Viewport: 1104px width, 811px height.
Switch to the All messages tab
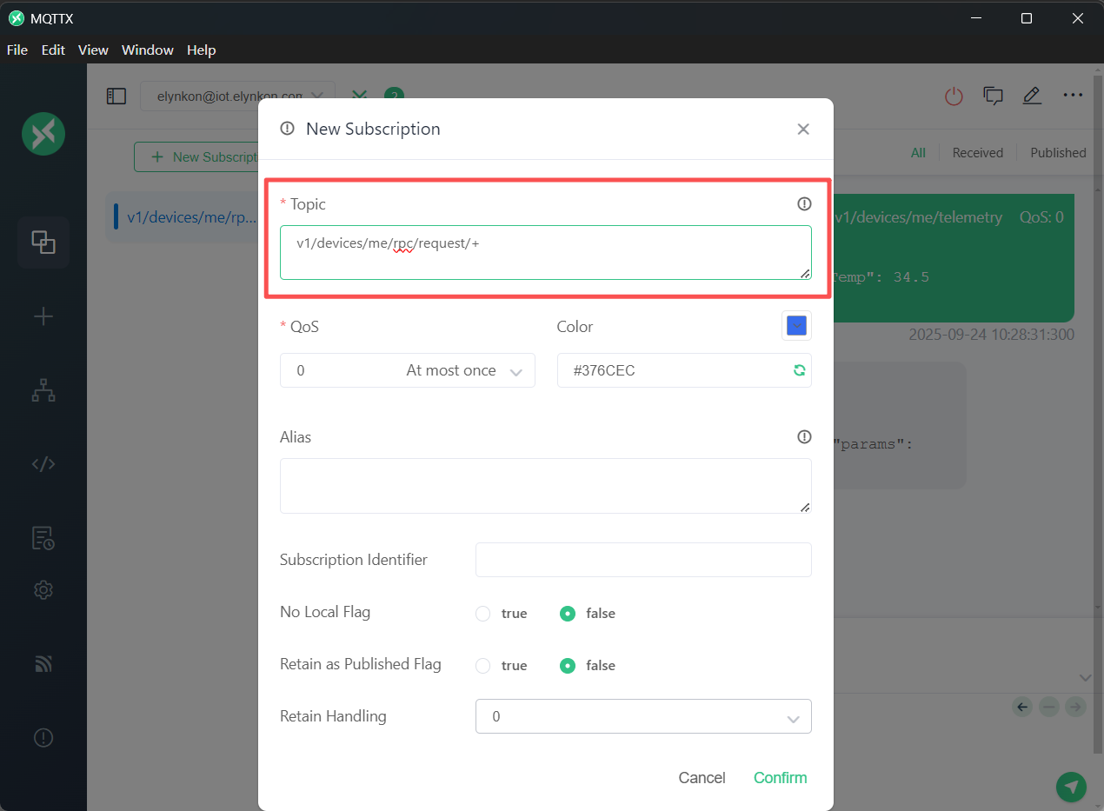[918, 152]
